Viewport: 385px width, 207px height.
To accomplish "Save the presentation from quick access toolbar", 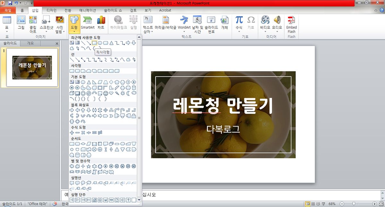I will point(10,3).
